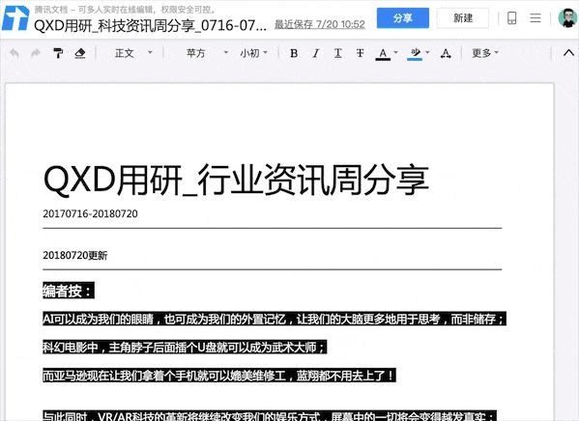This screenshot has width=579, height=421.
Task: Redo the last action
Action: click(36, 53)
